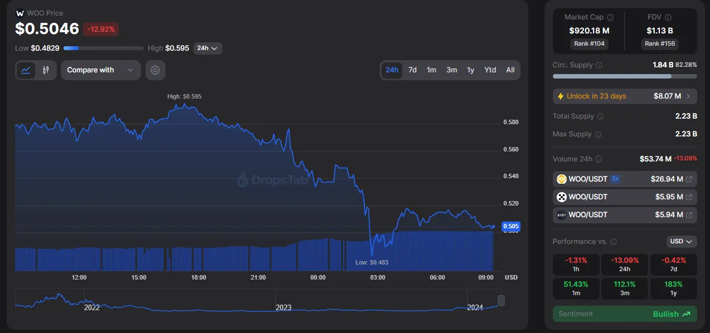
Task: Open Binance WOO/USDT pair row
Action: (x=625, y=179)
